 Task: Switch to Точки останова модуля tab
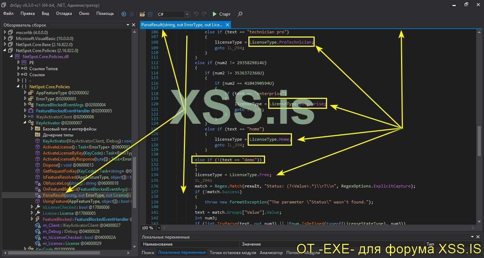pyautogui.click(x=233, y=253)
